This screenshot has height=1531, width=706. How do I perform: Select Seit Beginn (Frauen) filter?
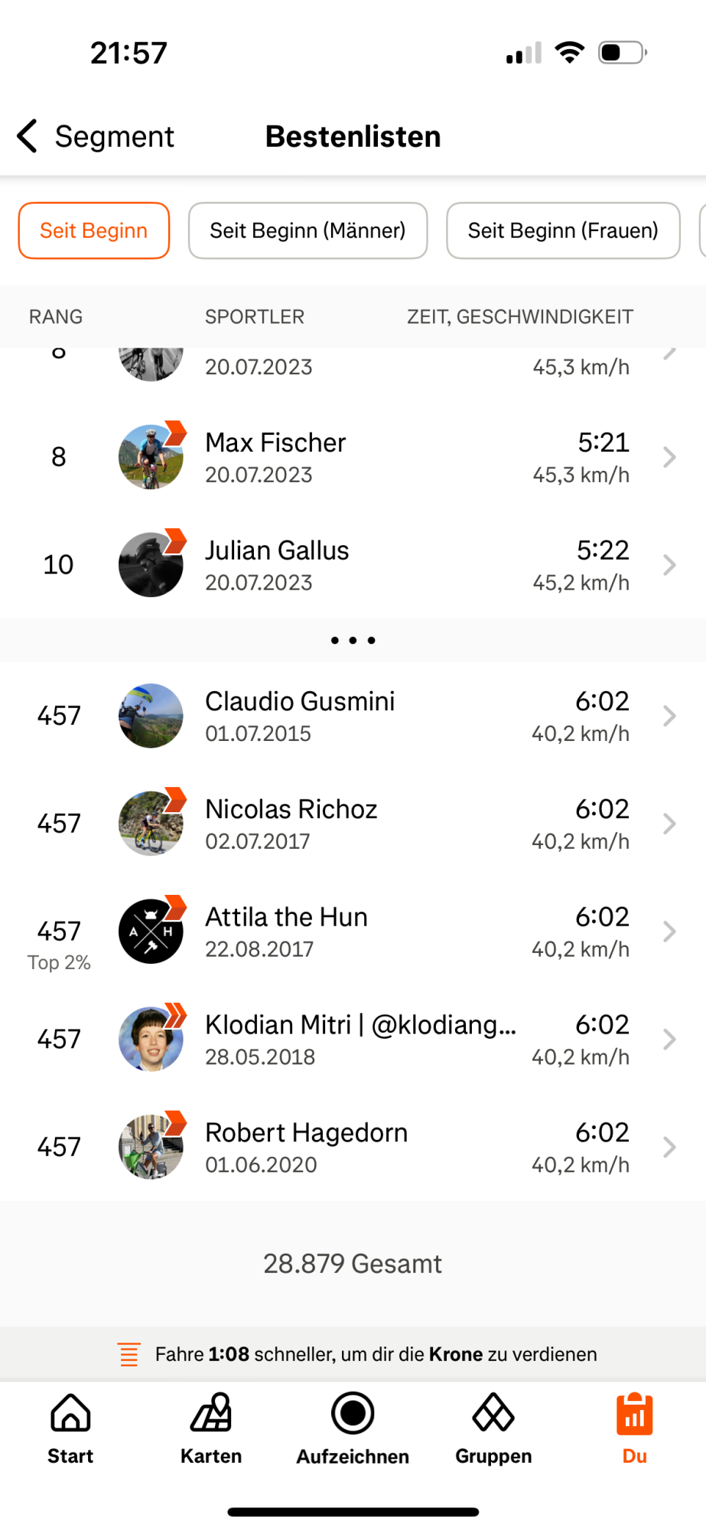[x=563, y=230]
